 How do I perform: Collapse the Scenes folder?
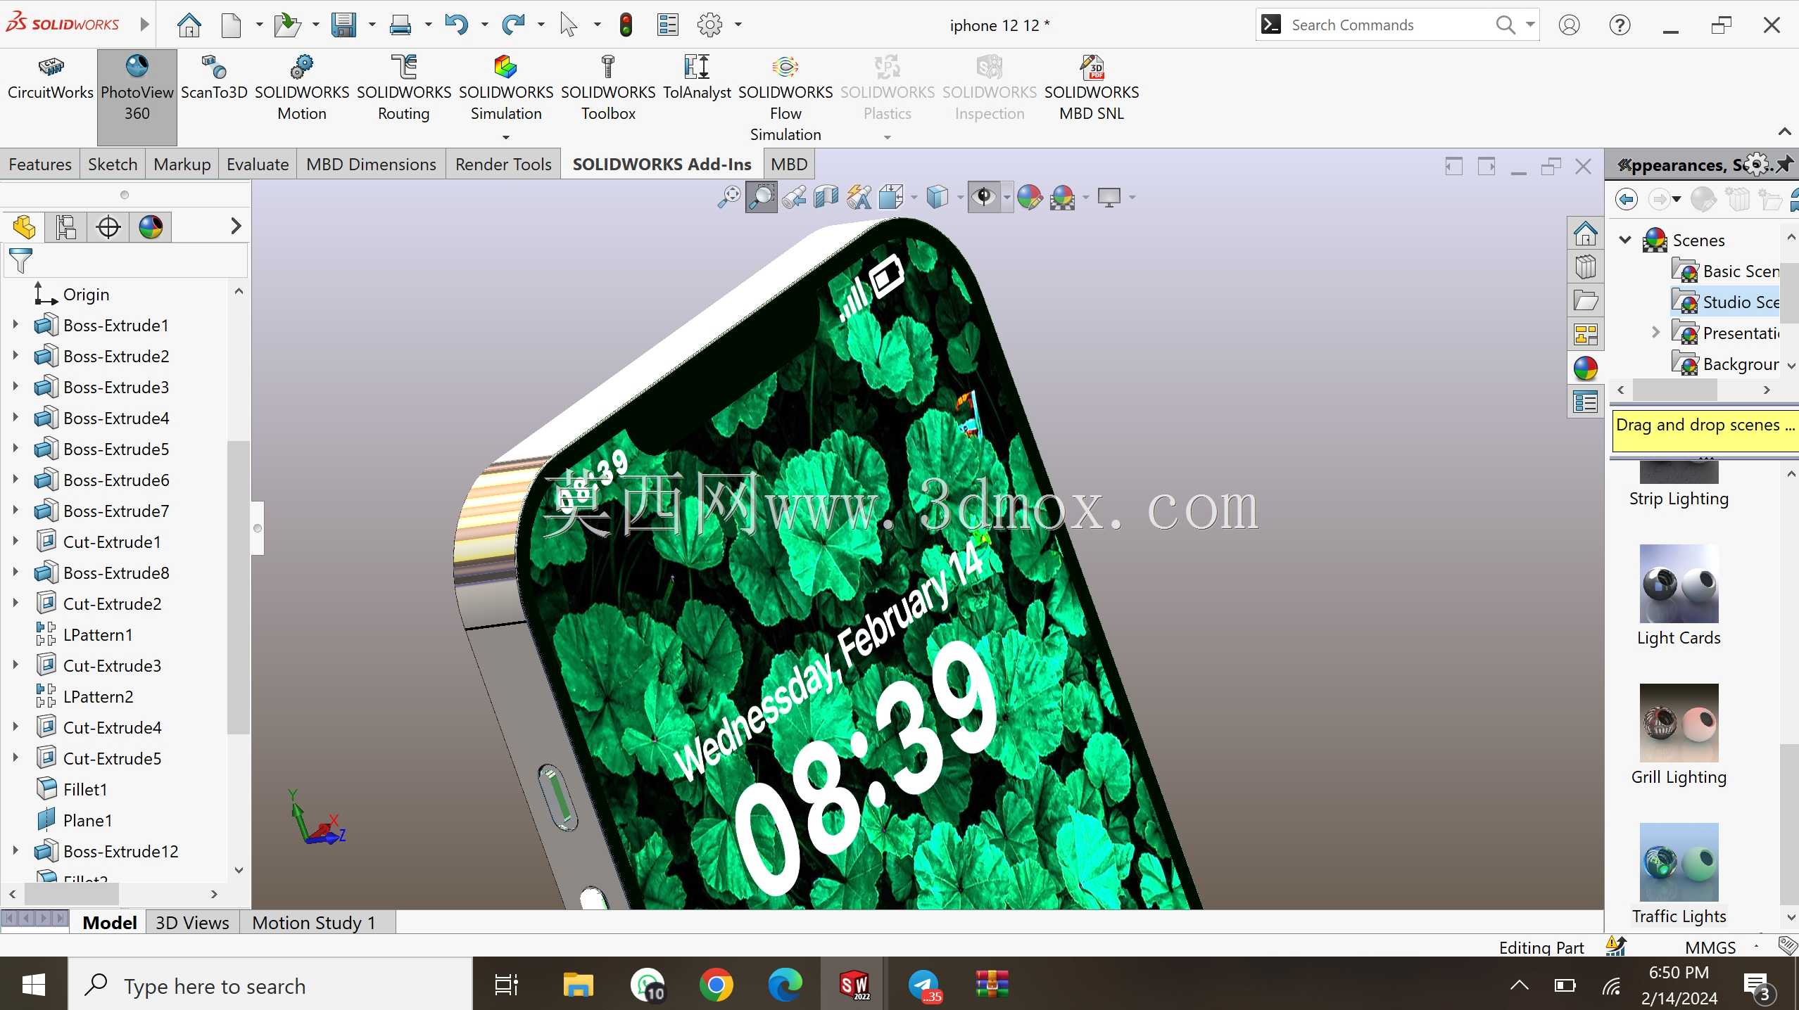[x=1625, y=241]
